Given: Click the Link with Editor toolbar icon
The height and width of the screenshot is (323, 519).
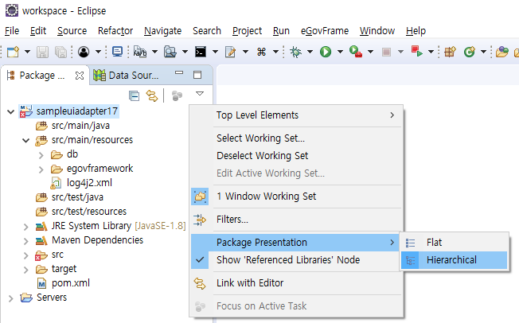Looking at the screenshot, I should click(150, 95).
